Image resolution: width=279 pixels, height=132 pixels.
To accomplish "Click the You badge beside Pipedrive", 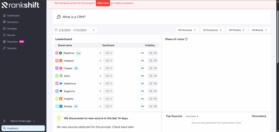I will pos(78,53).
